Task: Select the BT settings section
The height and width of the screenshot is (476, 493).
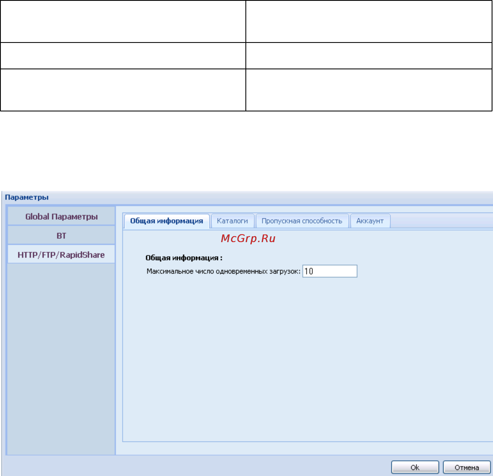Action: point(61,236)
